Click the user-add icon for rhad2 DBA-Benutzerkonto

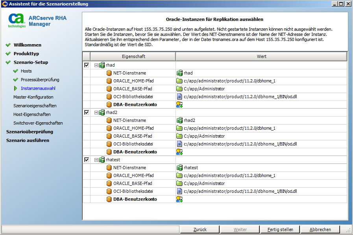179,152
